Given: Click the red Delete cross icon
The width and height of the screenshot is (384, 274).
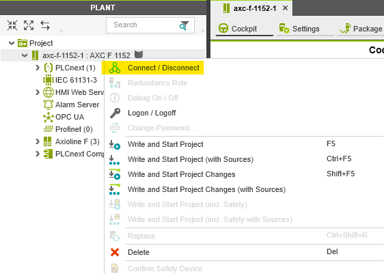Looking at the screenshot, I should (115, 252).
